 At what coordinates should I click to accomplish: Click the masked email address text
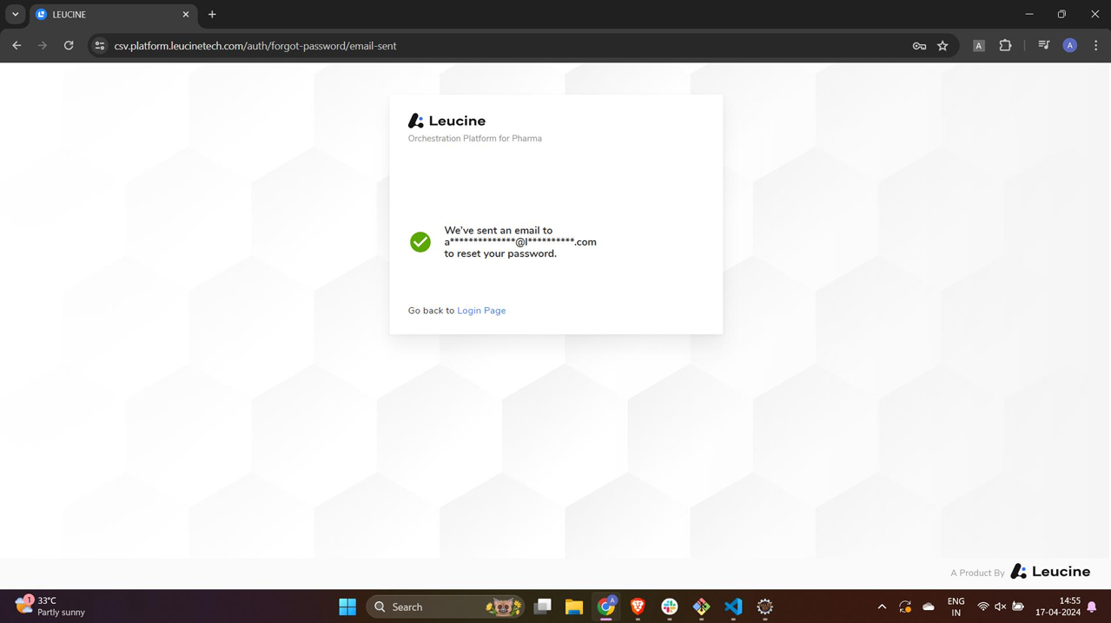(520, 242)
